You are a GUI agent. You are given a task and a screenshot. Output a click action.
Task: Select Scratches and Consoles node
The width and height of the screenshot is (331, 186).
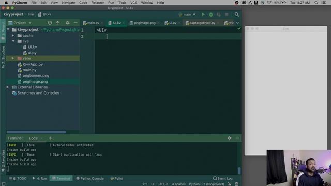(38, 93)
